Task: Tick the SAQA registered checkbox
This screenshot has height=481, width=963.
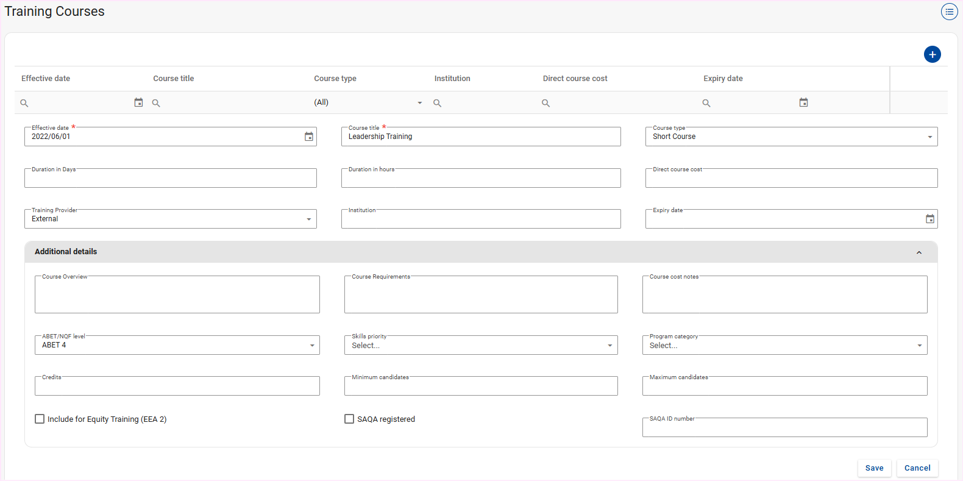Action: 349,419
